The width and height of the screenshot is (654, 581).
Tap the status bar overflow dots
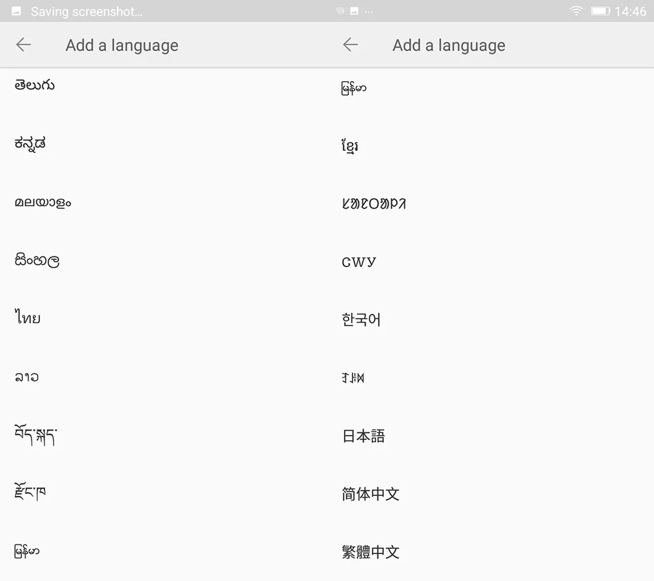click(x=369, y=12)
